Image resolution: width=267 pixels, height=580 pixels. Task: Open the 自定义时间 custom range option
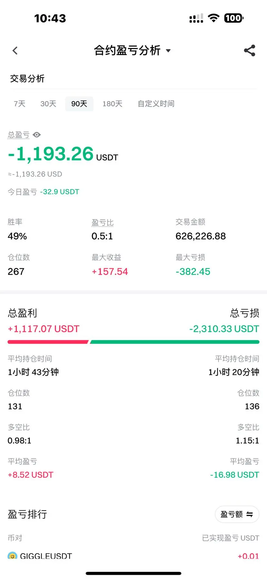click(156, 104)
